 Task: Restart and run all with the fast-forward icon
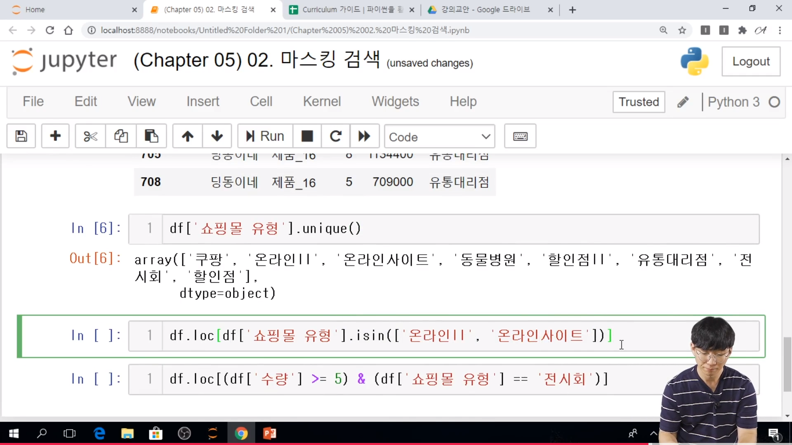pos(364,136)
